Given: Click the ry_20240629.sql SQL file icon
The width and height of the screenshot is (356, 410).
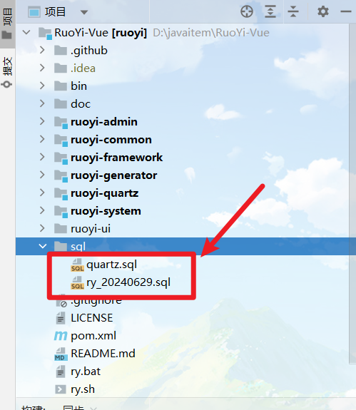Looking at the screenshot, I should (78, 282).
